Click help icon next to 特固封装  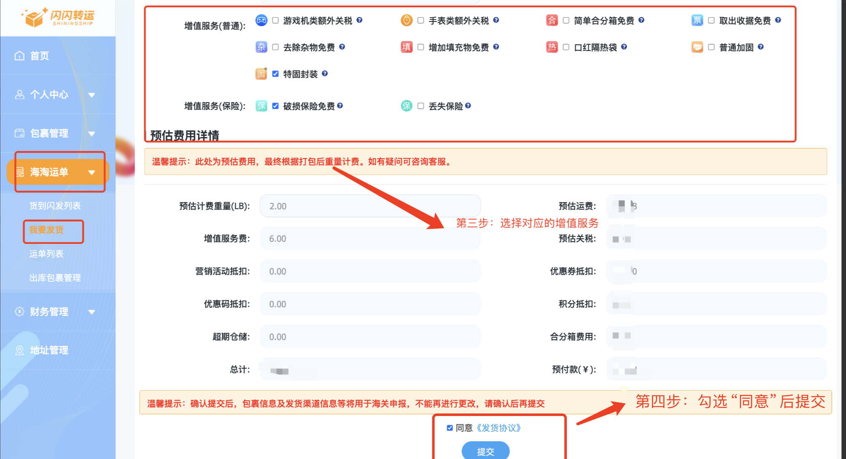pyautogui.click(x=325, y=73)
